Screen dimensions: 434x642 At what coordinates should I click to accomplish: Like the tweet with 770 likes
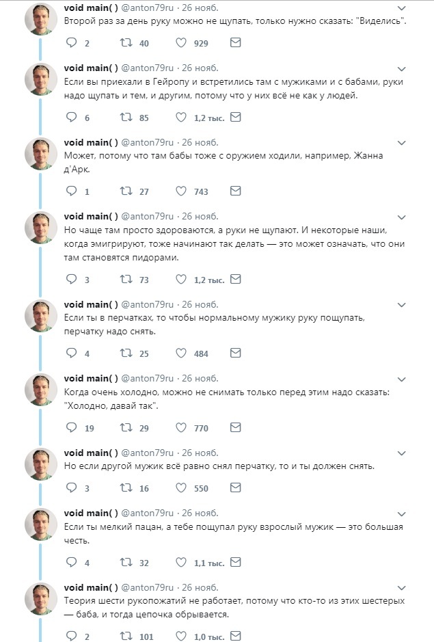(x=181, y=428)
